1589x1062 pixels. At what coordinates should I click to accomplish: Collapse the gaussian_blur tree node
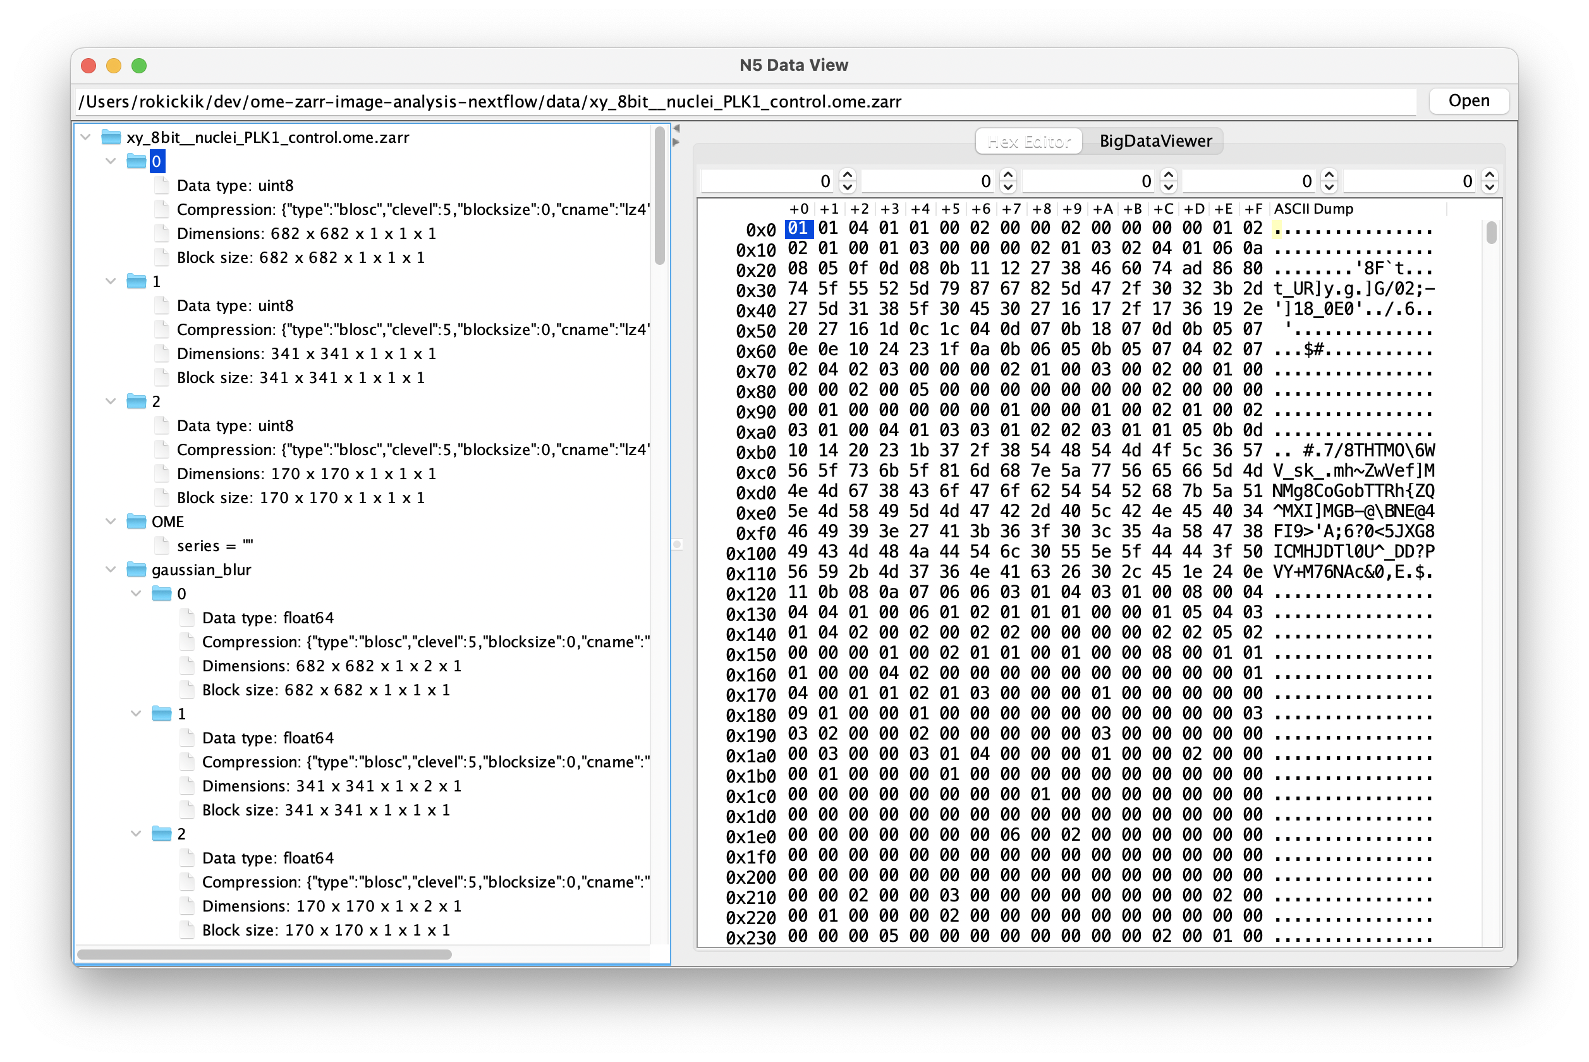(111, 570)
